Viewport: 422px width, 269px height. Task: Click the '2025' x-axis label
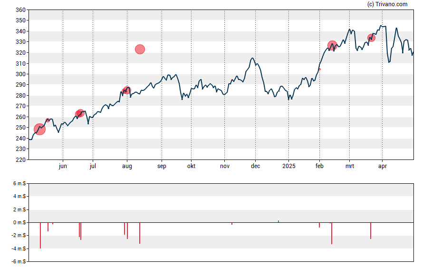tap(289, 166)
